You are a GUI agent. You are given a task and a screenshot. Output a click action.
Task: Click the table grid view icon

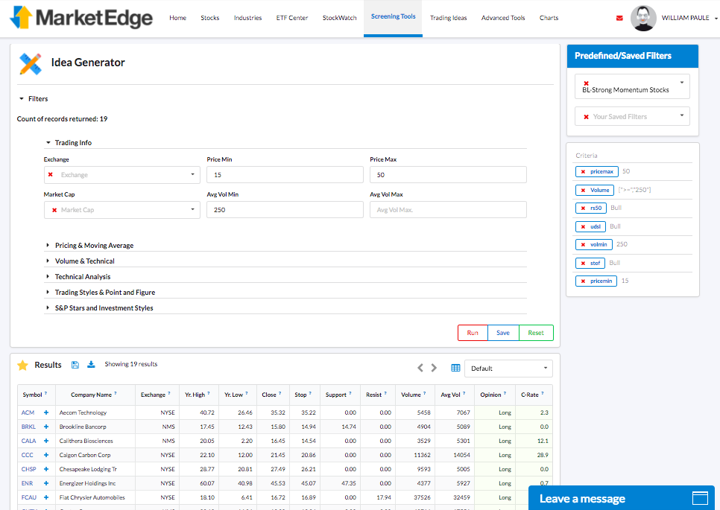[x=455, y=368]
